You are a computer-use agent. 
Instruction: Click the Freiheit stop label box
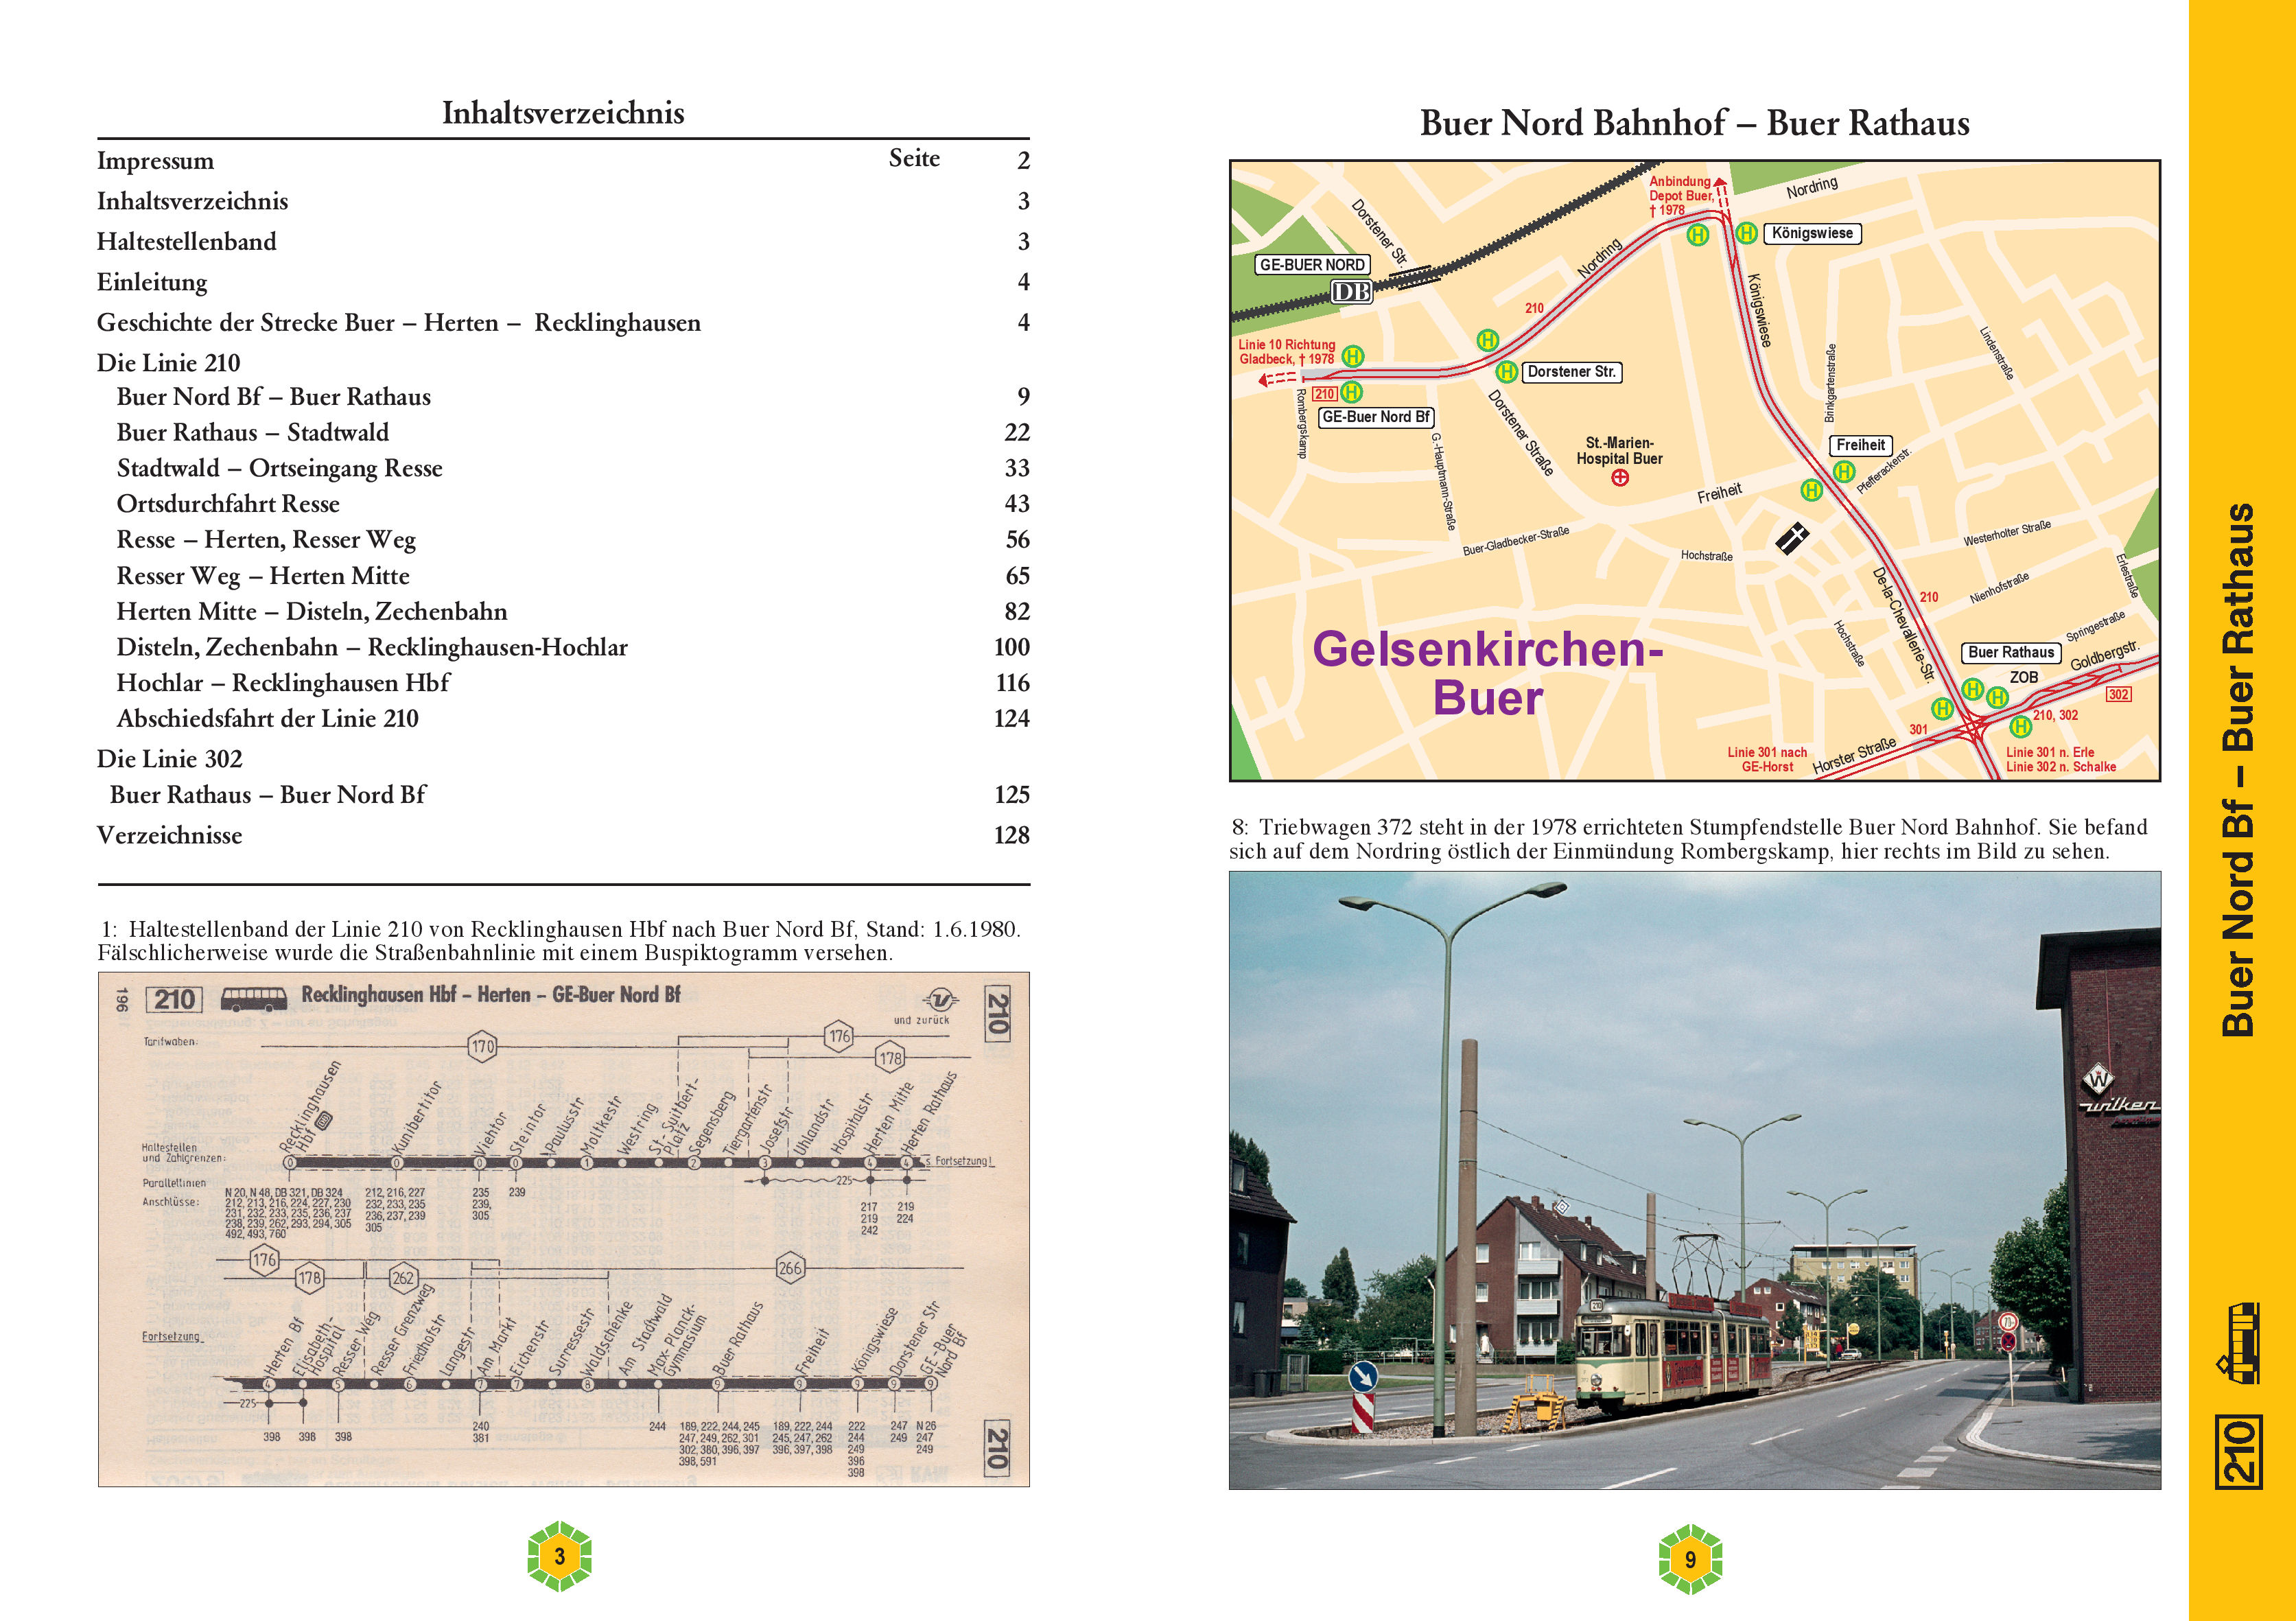1860,445
